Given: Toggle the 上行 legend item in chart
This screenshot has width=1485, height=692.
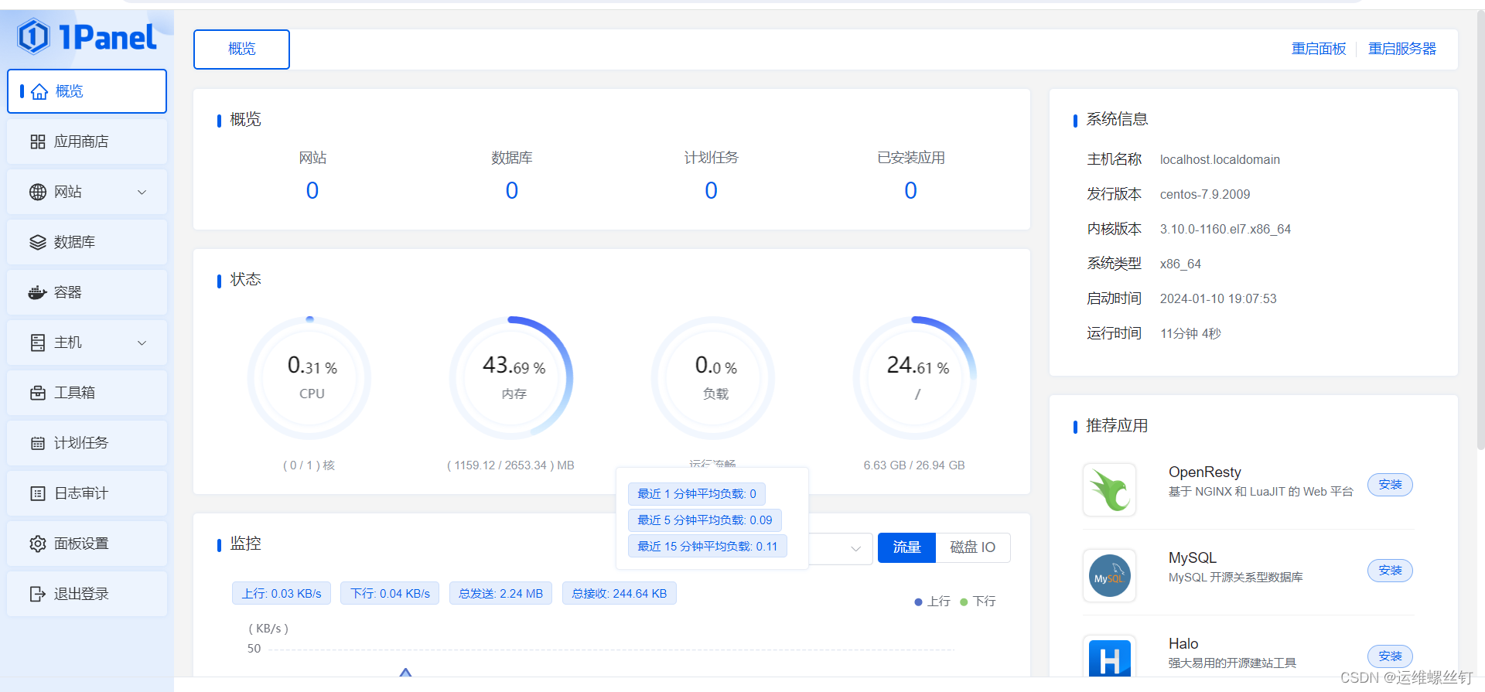Looking at the screenshot, I should [x=932, y=602].
